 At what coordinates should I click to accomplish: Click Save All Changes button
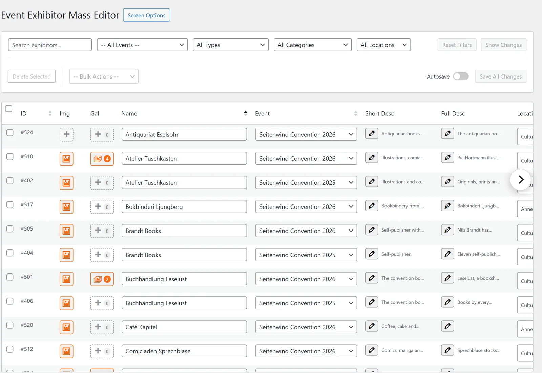pos(501,76)
